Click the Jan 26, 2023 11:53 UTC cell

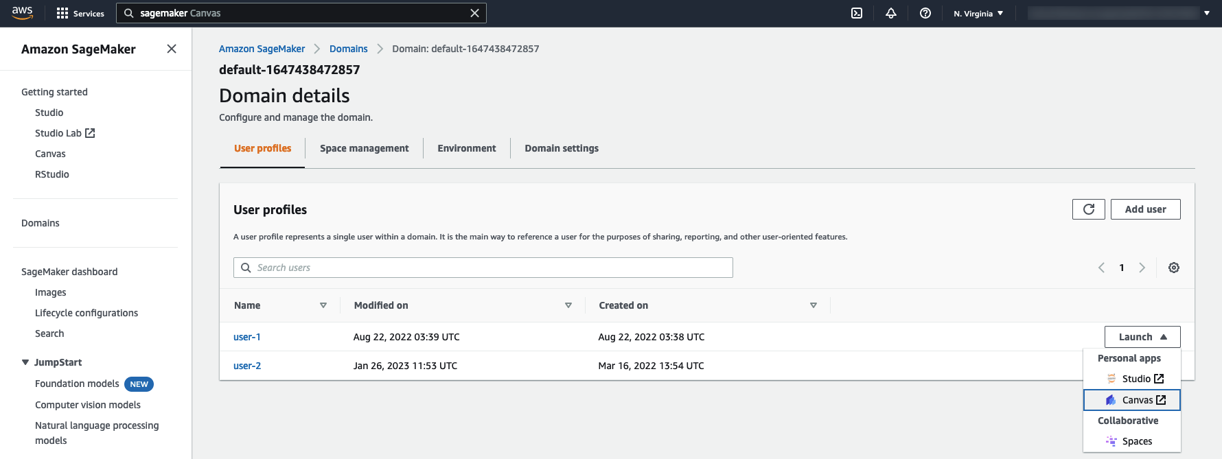[405, 366]
